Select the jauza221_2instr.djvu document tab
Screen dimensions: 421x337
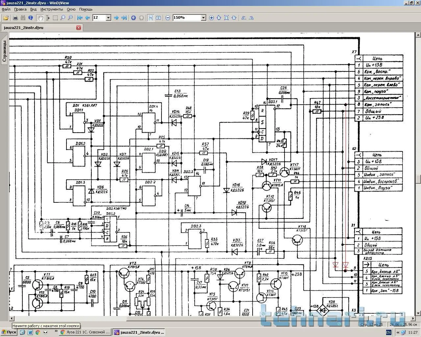24,28
